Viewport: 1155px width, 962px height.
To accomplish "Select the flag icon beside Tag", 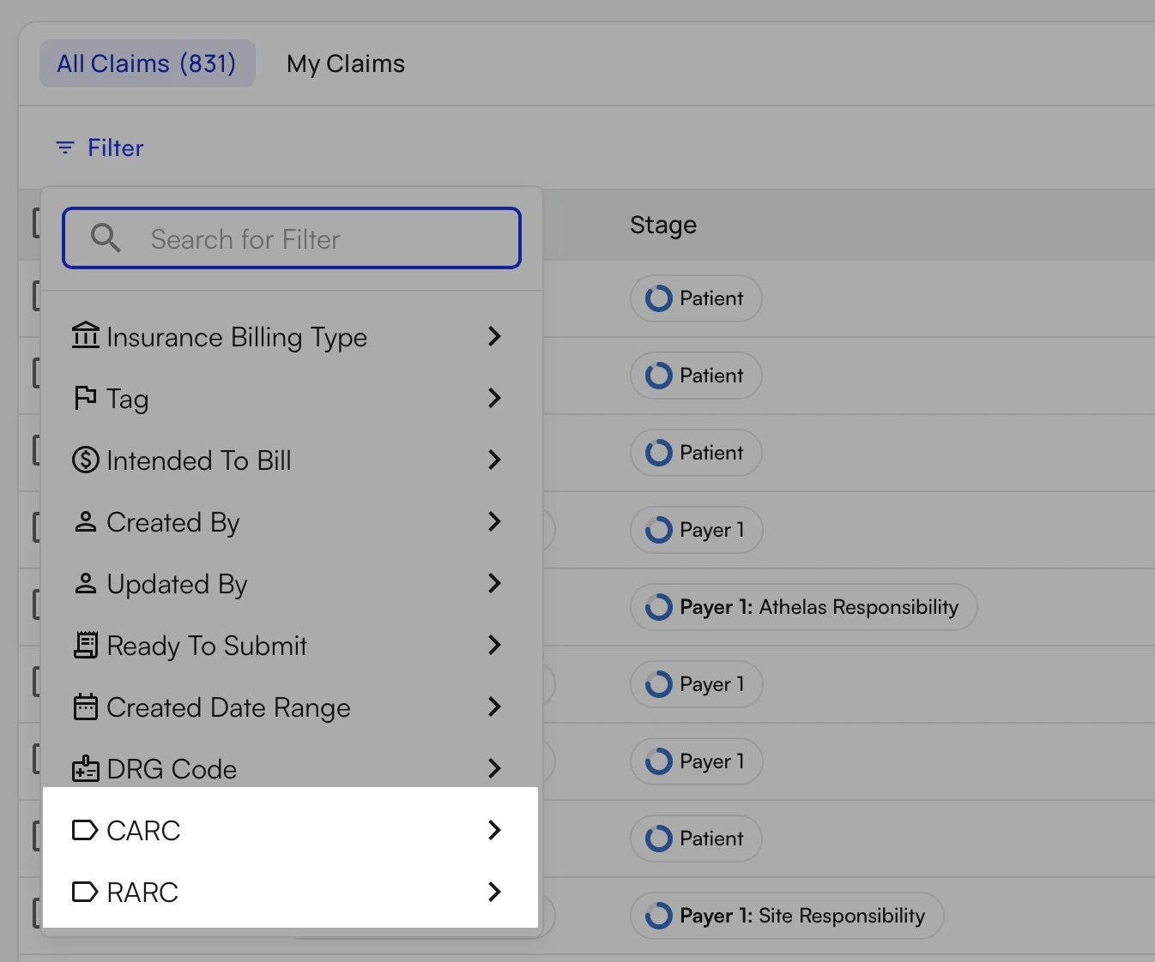I will tap(85, 397).
